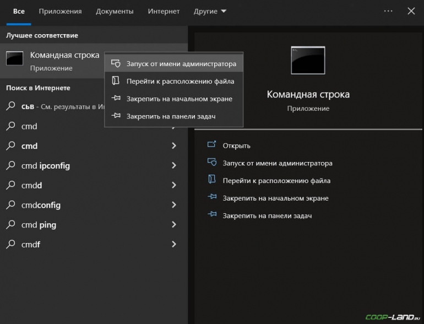Click the file location icon in the context menu

pyautogui.click(x=116, y=81)
